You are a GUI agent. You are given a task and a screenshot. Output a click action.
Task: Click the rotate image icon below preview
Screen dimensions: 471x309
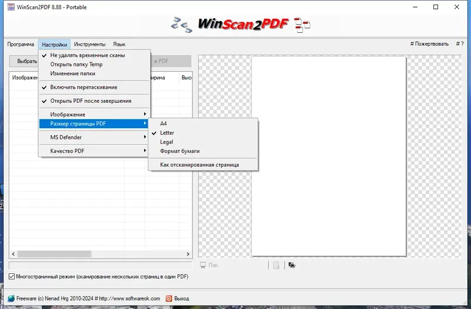[x=291, y=266]
